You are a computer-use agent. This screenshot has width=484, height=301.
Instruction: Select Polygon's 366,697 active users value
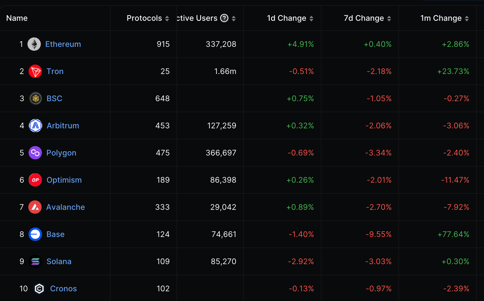(221, 153)
